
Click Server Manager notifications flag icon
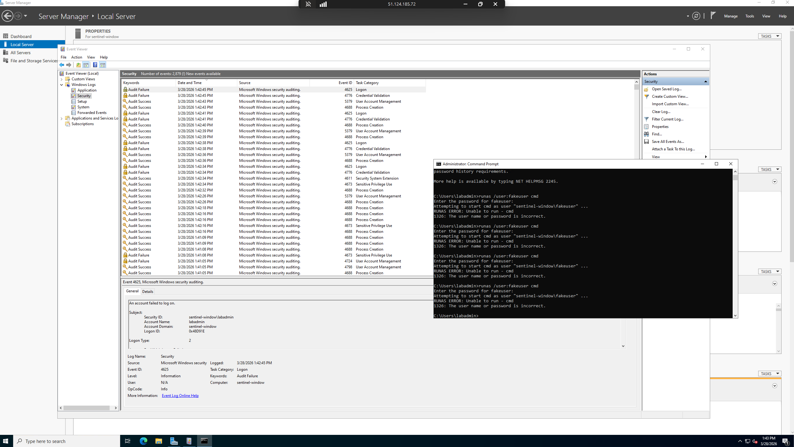click(713, 16)
